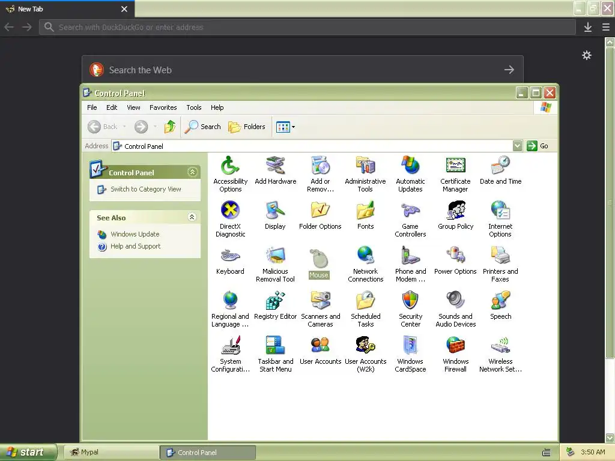Launch DirectX Diagnostic tool
615x461 pixels.
(230, 219)
